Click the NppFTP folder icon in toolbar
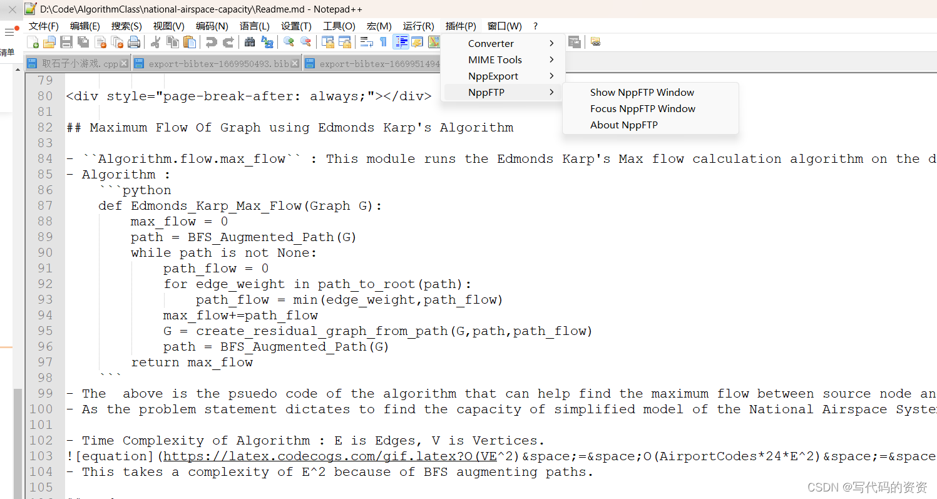The height and width of the screenshot is (499, 937). pyautogui.click(x=595, y=41)
